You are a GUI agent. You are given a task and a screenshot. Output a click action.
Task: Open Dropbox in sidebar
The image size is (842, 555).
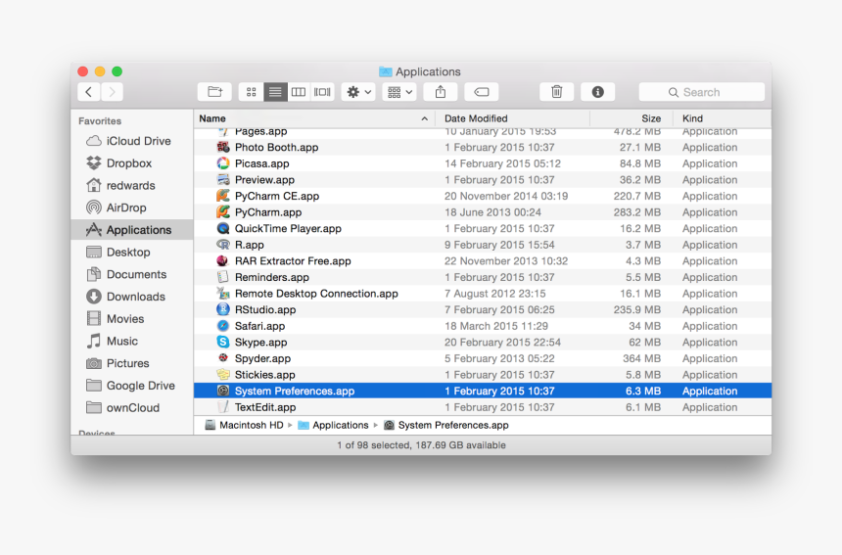point(132,163)
